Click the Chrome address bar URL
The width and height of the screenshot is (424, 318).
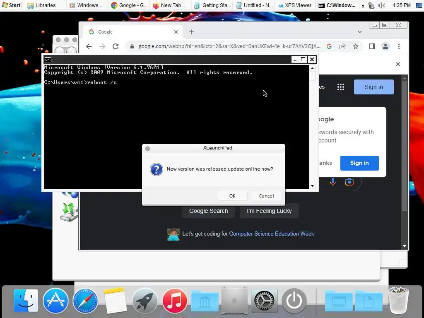click(229, 46)
